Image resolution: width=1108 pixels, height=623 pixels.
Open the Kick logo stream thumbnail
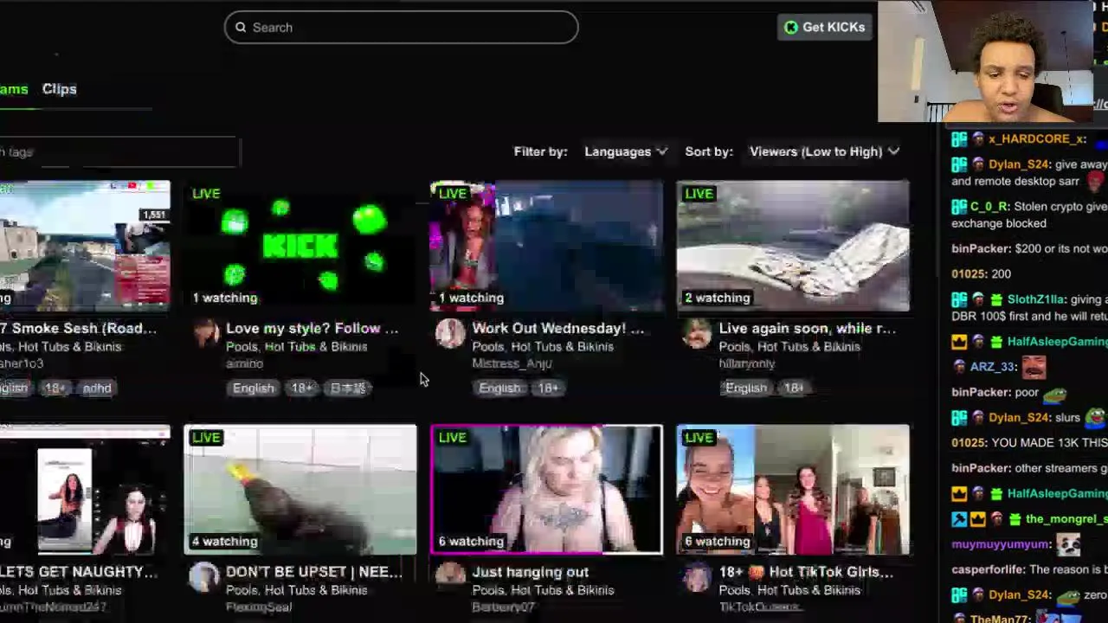(x=300, y=246)
